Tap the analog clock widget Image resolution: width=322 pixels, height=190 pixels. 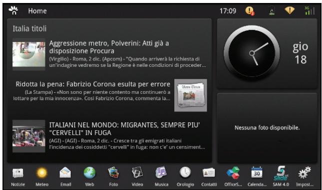tap(252, 53)
